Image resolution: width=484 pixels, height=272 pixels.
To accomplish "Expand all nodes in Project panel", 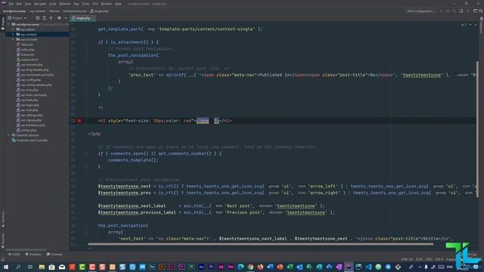I will 44,18.
